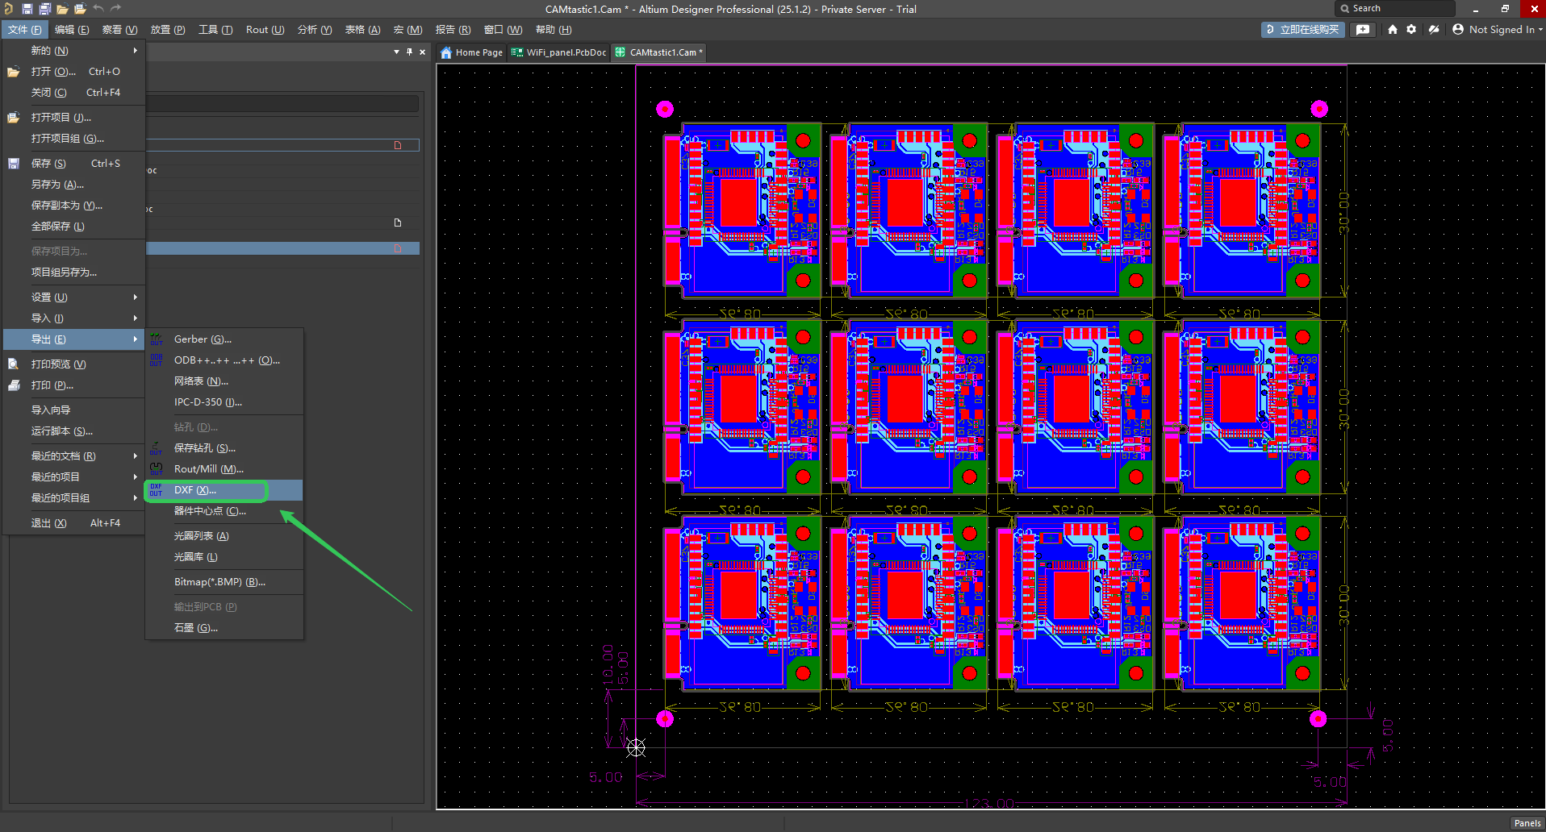The image size is (1546, 832).
Task: Expand the Not Signed In account dropdown
Action: tap(1540, 30)
